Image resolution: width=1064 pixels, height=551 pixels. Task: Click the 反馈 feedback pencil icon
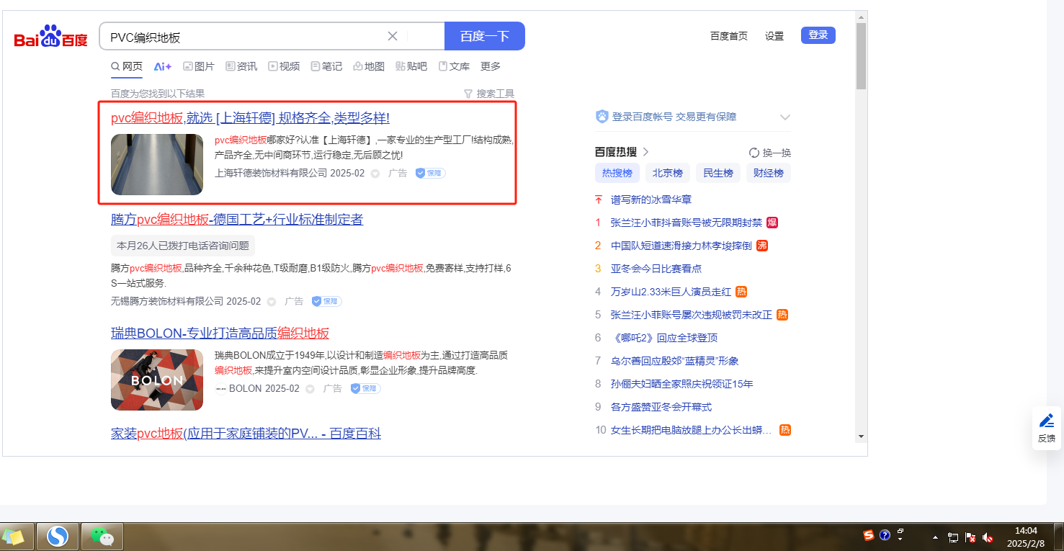click(x=1046, y=421)
